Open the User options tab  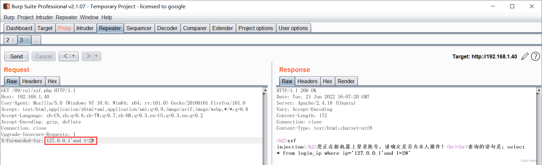pos(293,28)
